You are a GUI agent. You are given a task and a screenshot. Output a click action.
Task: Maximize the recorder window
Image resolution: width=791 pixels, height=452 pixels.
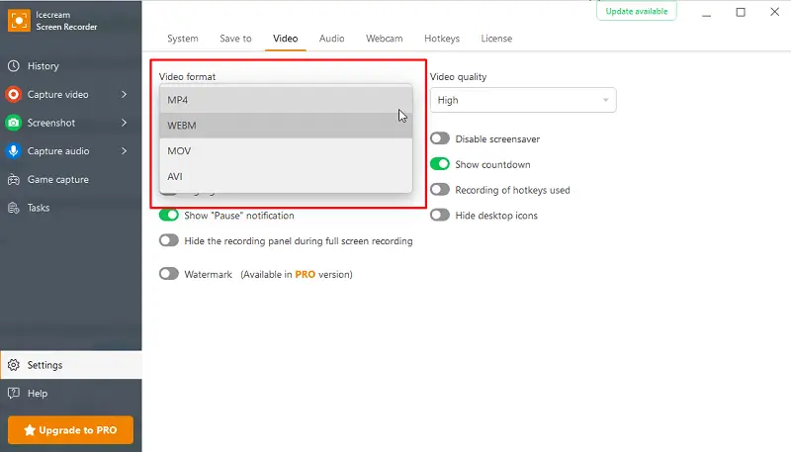coord(741,12)
